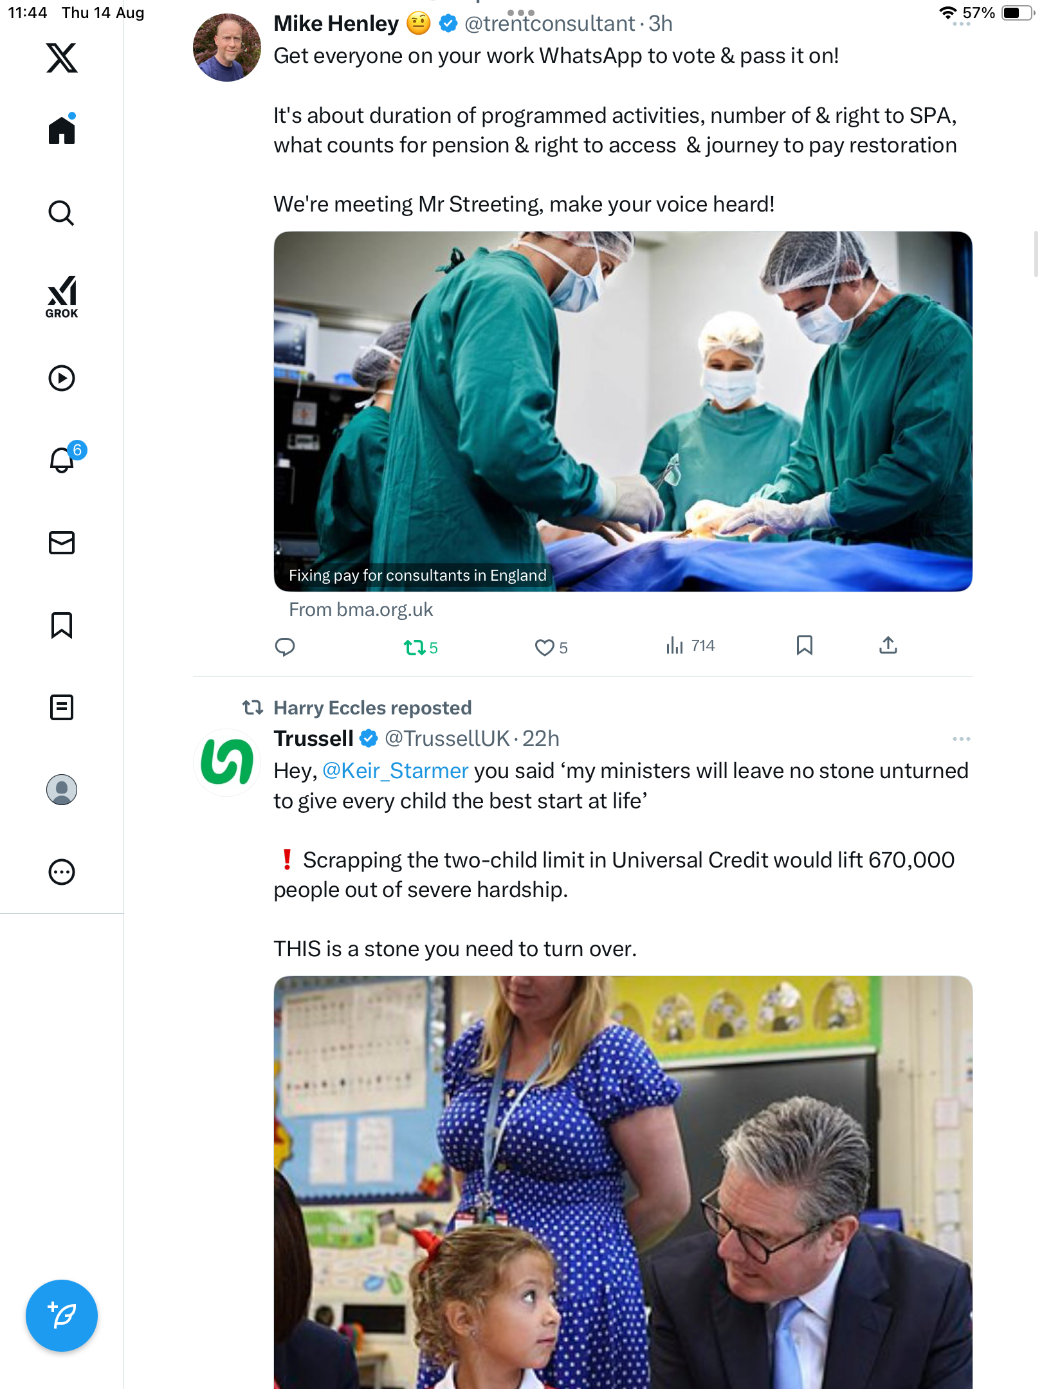Go to Home feed icon
Image resolution: width=1042 pixels, height=1389 pixels.
[62, 131]
